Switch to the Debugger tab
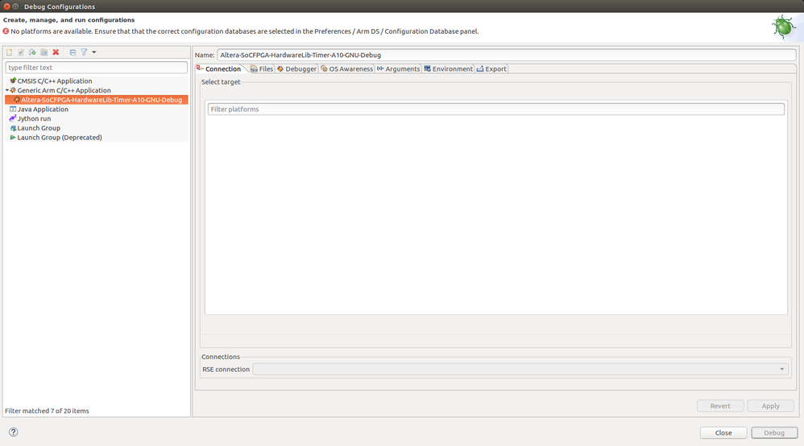The width and height of the screenshot is (804, 446). coord(297,68)
